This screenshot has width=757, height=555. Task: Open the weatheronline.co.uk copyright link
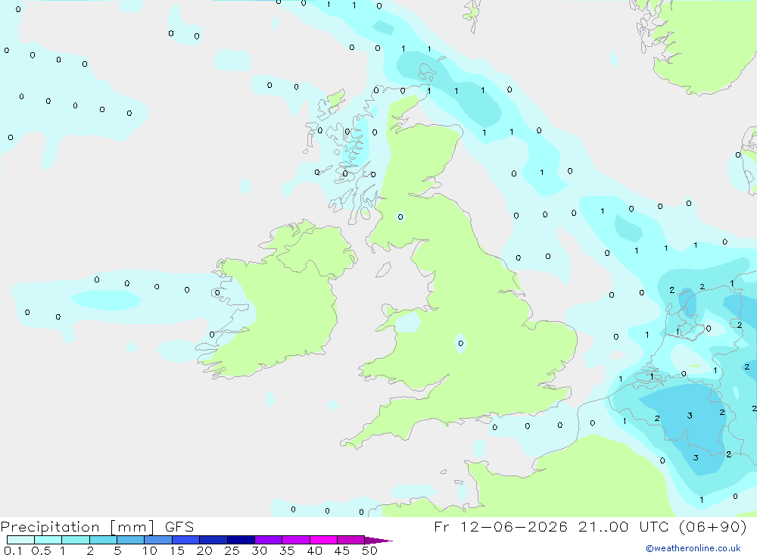(x=693, y=548)
